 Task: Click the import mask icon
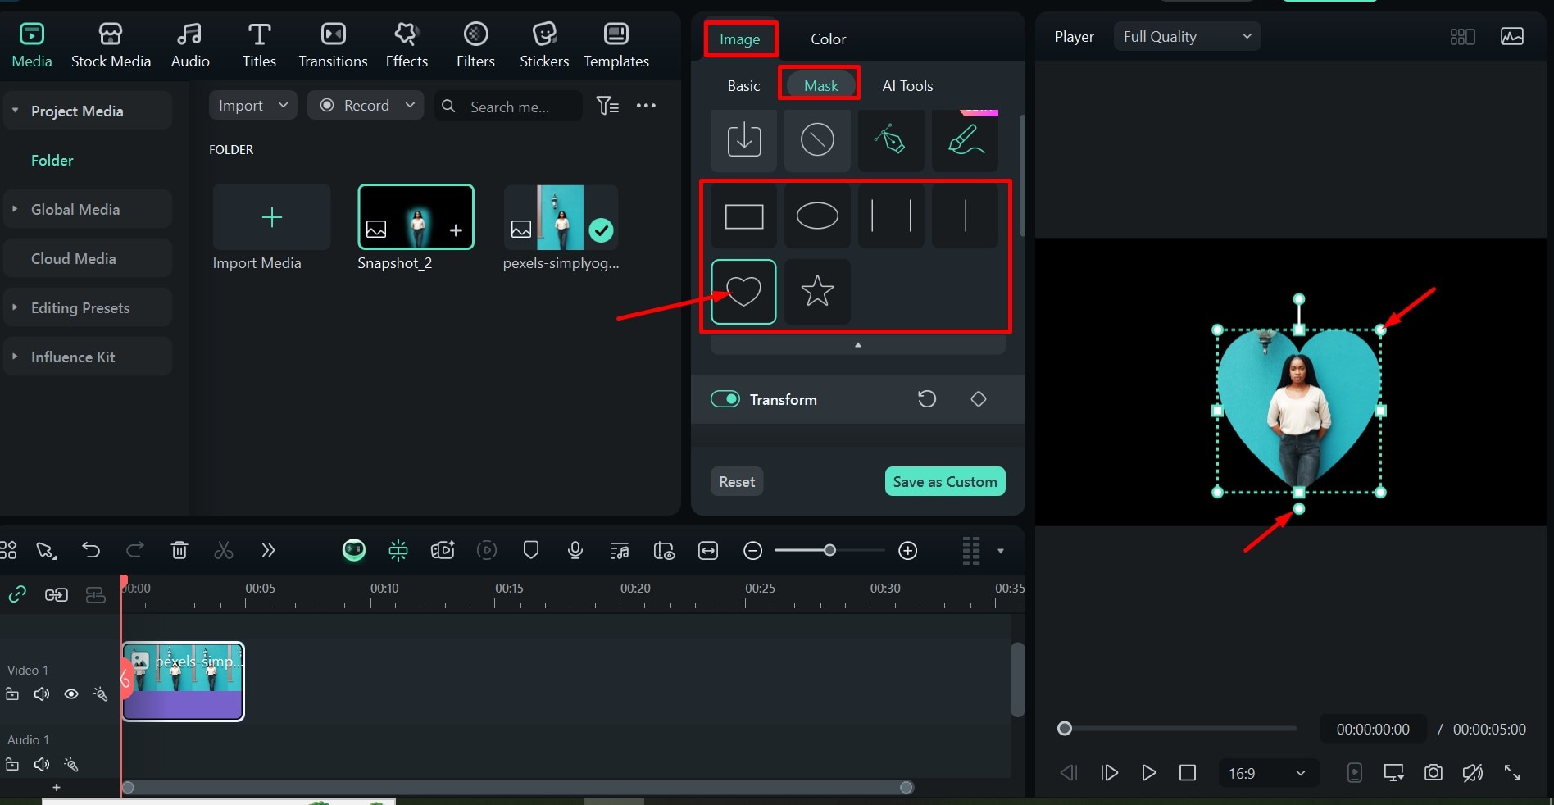tap(744, 139)
